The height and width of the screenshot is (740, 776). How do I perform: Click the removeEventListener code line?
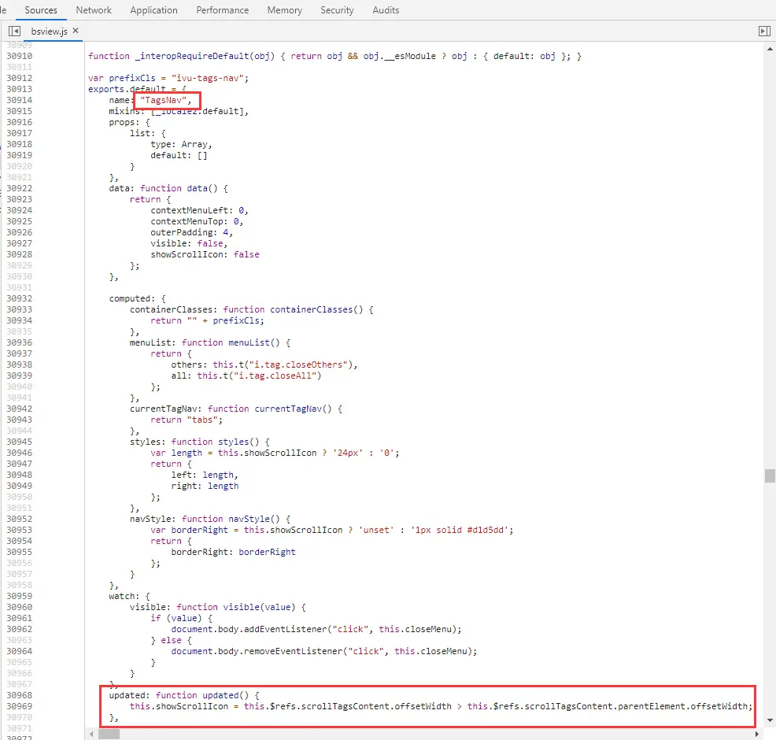[324, 651]
